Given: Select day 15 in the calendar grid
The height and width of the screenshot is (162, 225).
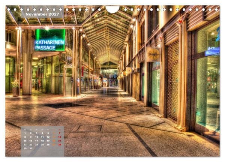Looking at the screenshot, I should 25,141.
